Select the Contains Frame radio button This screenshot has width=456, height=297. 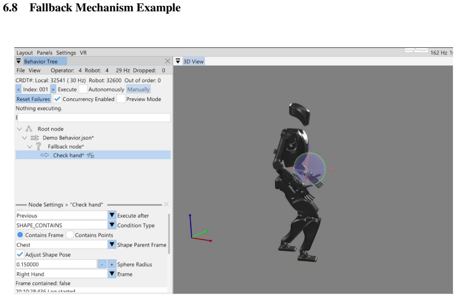[20, 235]
